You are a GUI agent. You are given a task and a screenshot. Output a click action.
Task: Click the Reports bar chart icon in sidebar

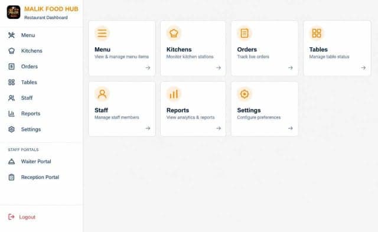(x=11, y=113)
